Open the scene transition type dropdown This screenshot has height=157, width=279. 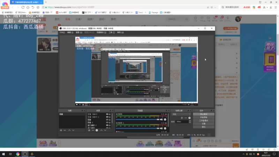tap(181, 114)
